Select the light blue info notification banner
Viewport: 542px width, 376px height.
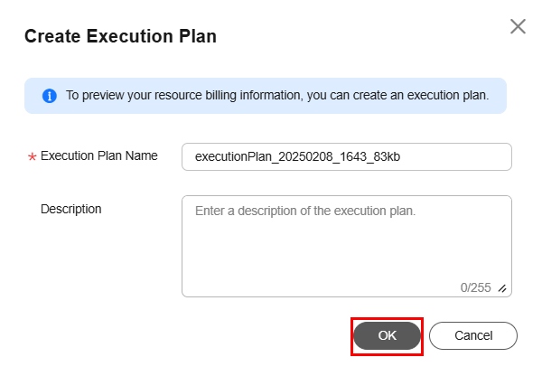(x=266, y=96)
